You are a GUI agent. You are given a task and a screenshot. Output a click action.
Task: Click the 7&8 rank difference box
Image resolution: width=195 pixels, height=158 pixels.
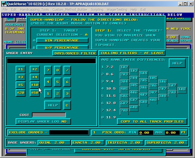coord(124,111)
